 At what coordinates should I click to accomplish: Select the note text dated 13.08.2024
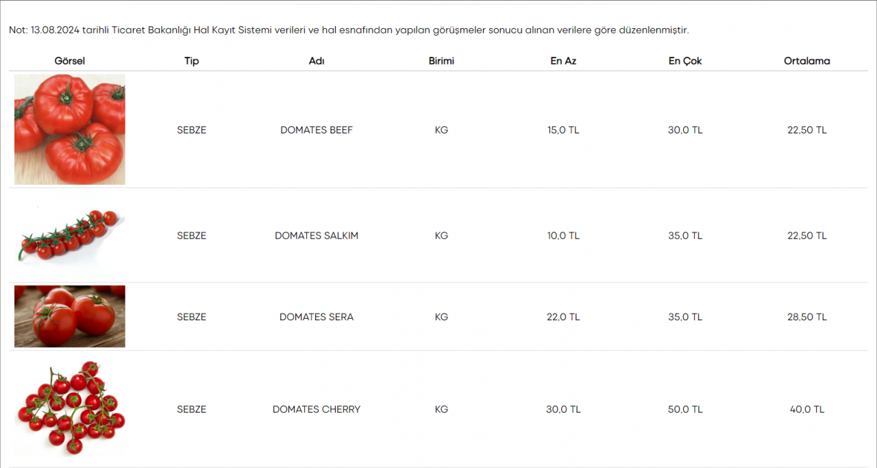(x=349, y=30)
